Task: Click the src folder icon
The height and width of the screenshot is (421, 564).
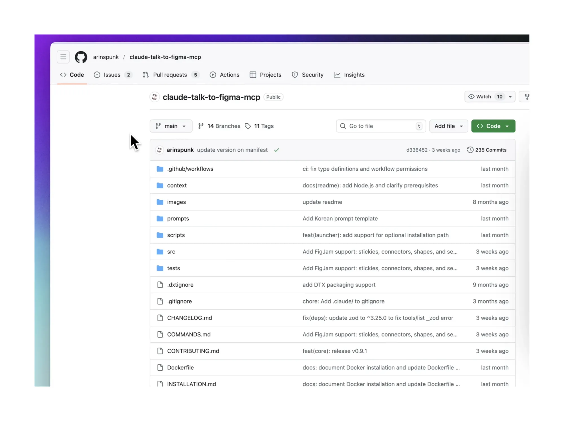Action: click(x=160, y=252)
